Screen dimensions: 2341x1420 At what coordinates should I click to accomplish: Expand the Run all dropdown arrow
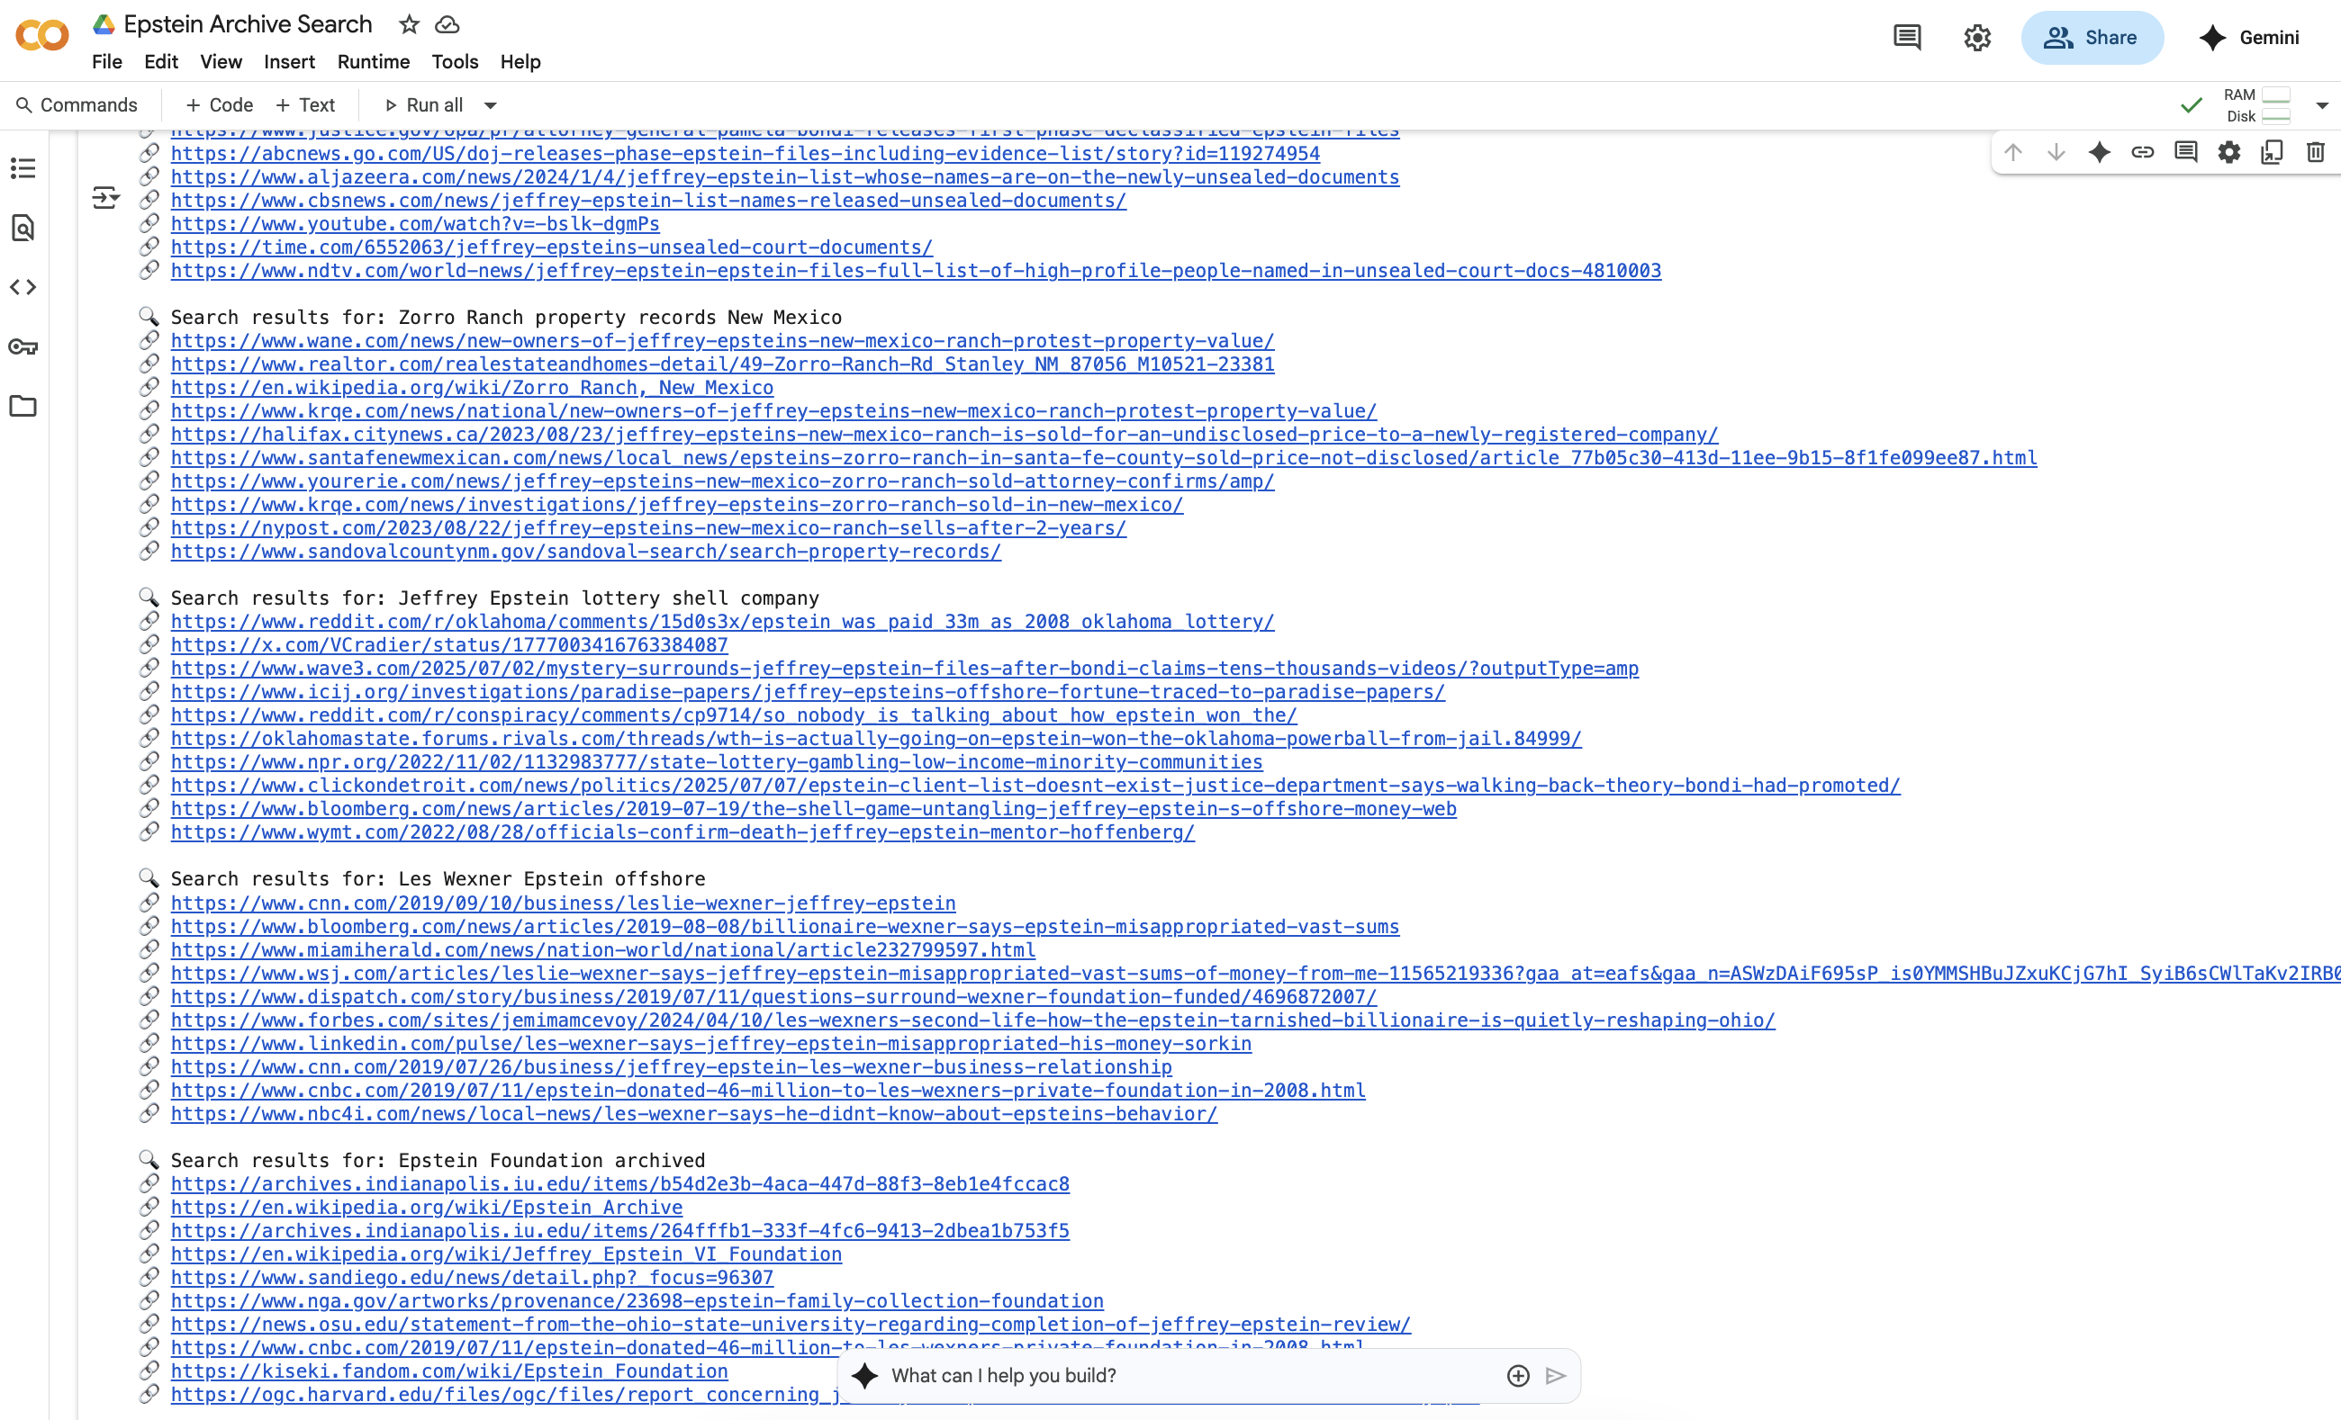(490, 105)
